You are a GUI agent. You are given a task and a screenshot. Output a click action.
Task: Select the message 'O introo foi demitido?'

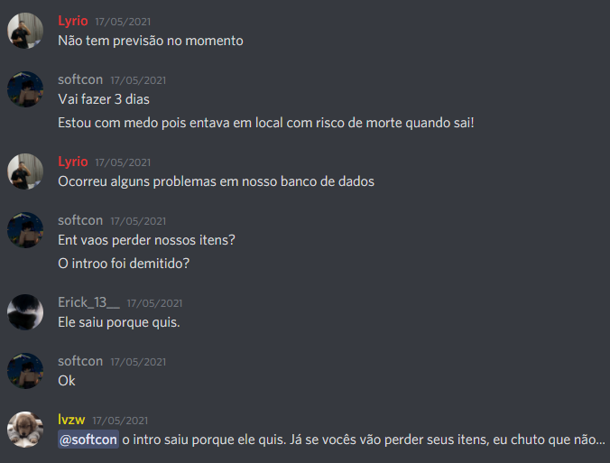(x=124, y=264)
